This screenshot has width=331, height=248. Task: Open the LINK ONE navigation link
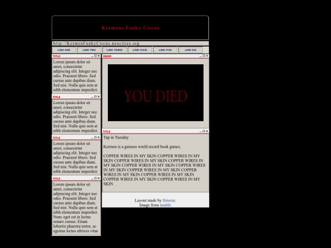64,50
